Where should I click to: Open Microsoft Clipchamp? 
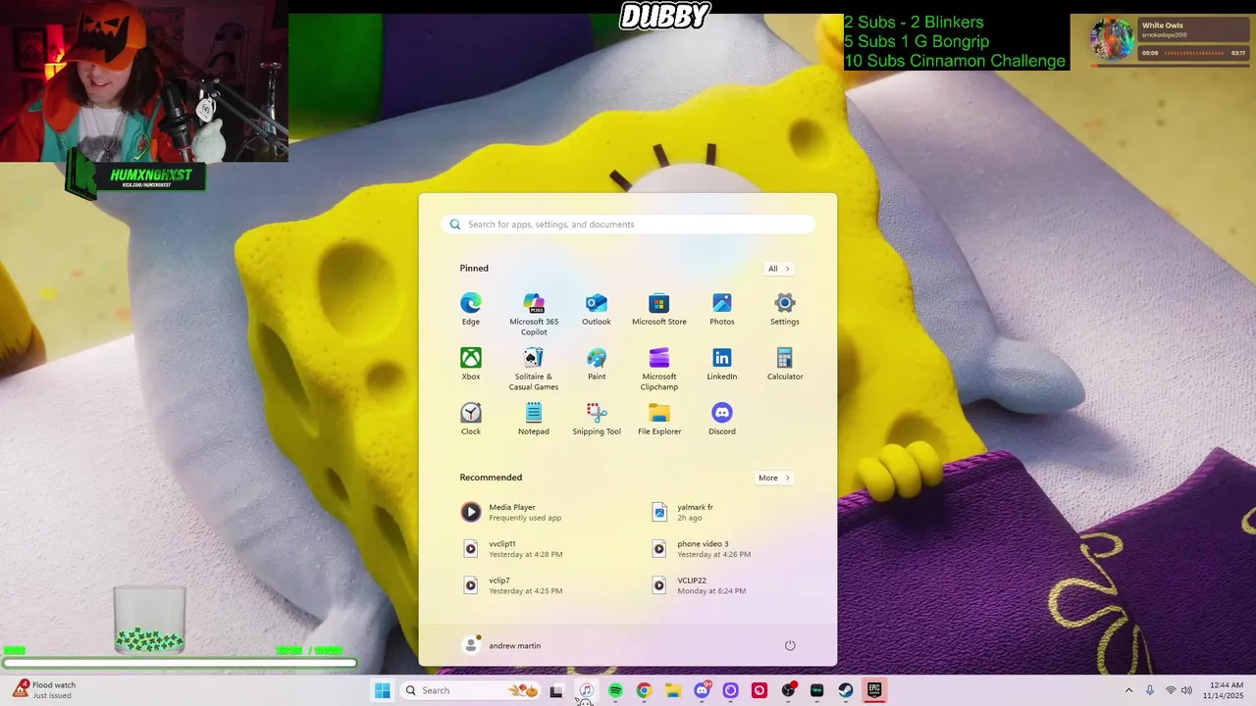(659, 369)
